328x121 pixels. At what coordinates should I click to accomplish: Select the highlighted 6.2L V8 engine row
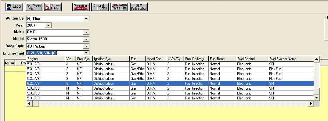click(x=170, y=84)
